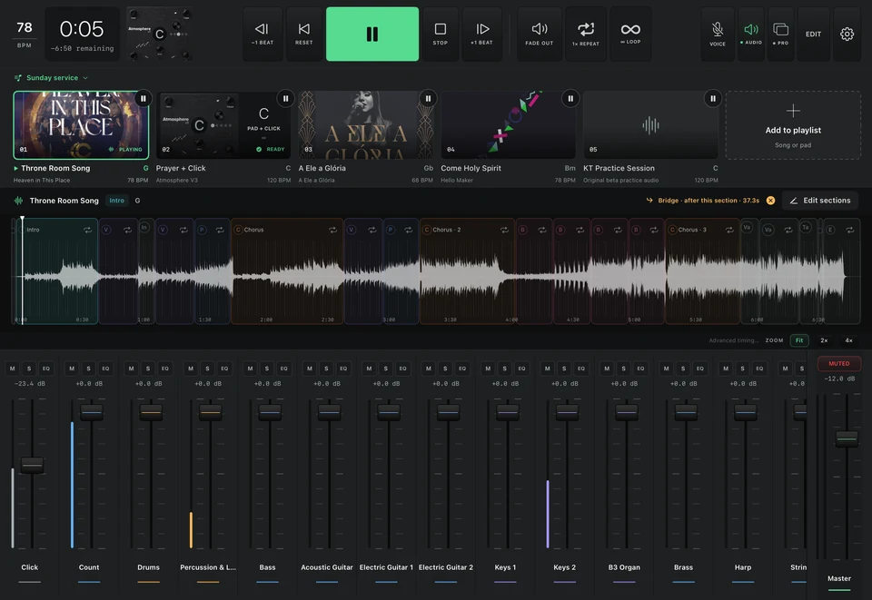Image resolution: width=872 pixels, height=600 pixels.
Task: Click the EDIT button in top bar
Action: coord(813,34)
